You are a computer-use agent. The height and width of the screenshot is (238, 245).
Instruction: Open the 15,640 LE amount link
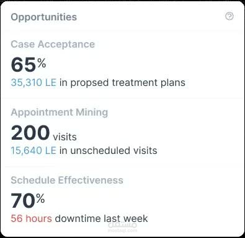[33, 150]
